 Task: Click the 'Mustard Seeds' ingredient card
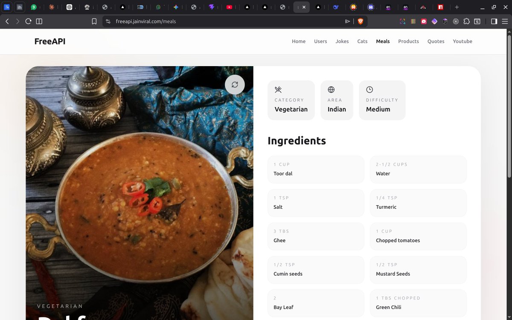pyautogui.click(x=418, y=270)
